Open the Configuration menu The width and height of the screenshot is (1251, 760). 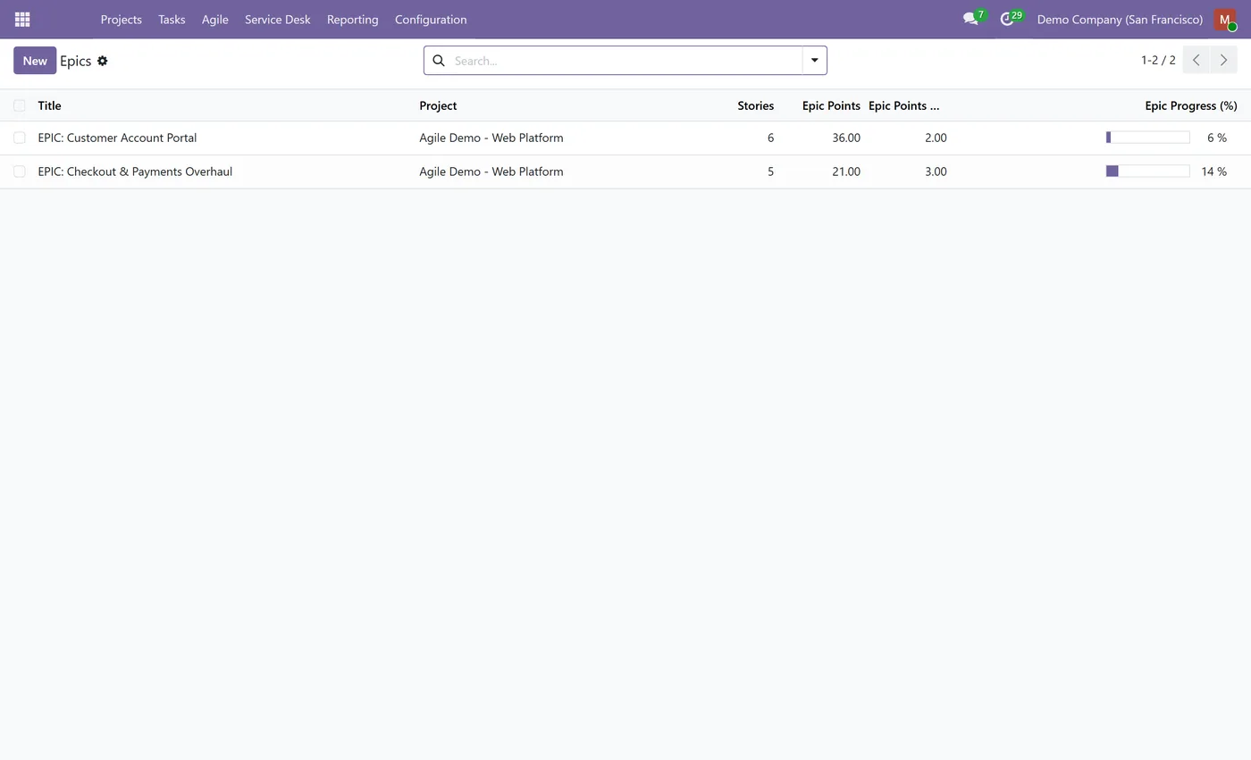pos(431,19)
